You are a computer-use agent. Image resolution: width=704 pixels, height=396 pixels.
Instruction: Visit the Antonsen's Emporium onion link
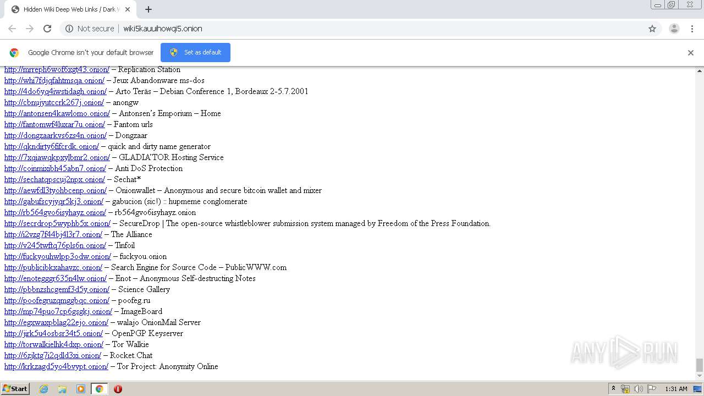57,113
